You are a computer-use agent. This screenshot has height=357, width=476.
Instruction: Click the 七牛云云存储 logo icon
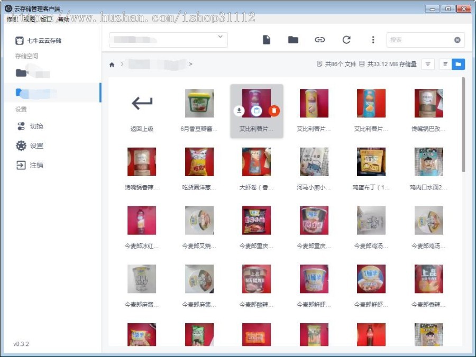(x=20, y=41)
